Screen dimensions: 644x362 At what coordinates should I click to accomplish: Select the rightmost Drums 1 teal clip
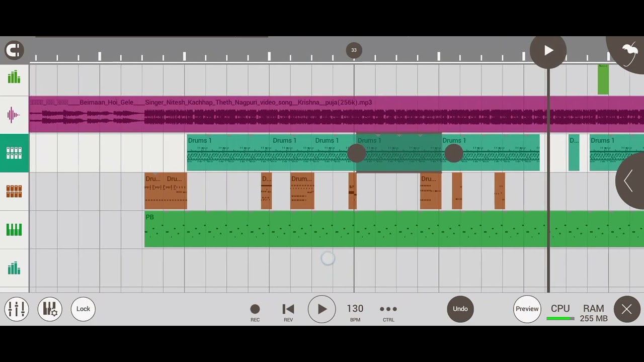pyautogui.click(x=616, y=153)
